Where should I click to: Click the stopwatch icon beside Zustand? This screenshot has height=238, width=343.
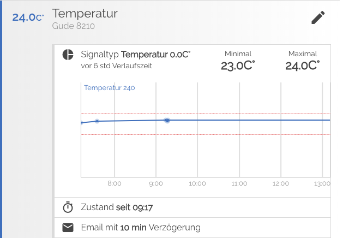(68, 207)
